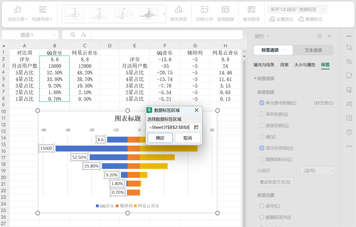
Task: Click the 更改类型 chart type icon
Action: tap(178, 10)
